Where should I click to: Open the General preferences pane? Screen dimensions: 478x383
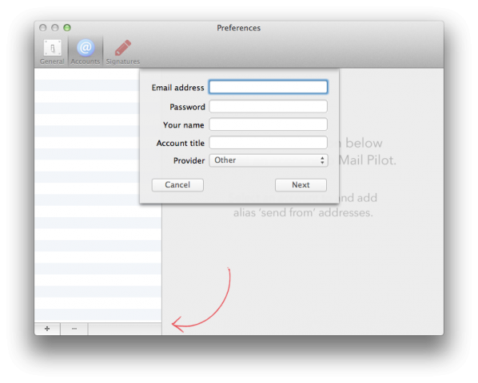[52, 51]
